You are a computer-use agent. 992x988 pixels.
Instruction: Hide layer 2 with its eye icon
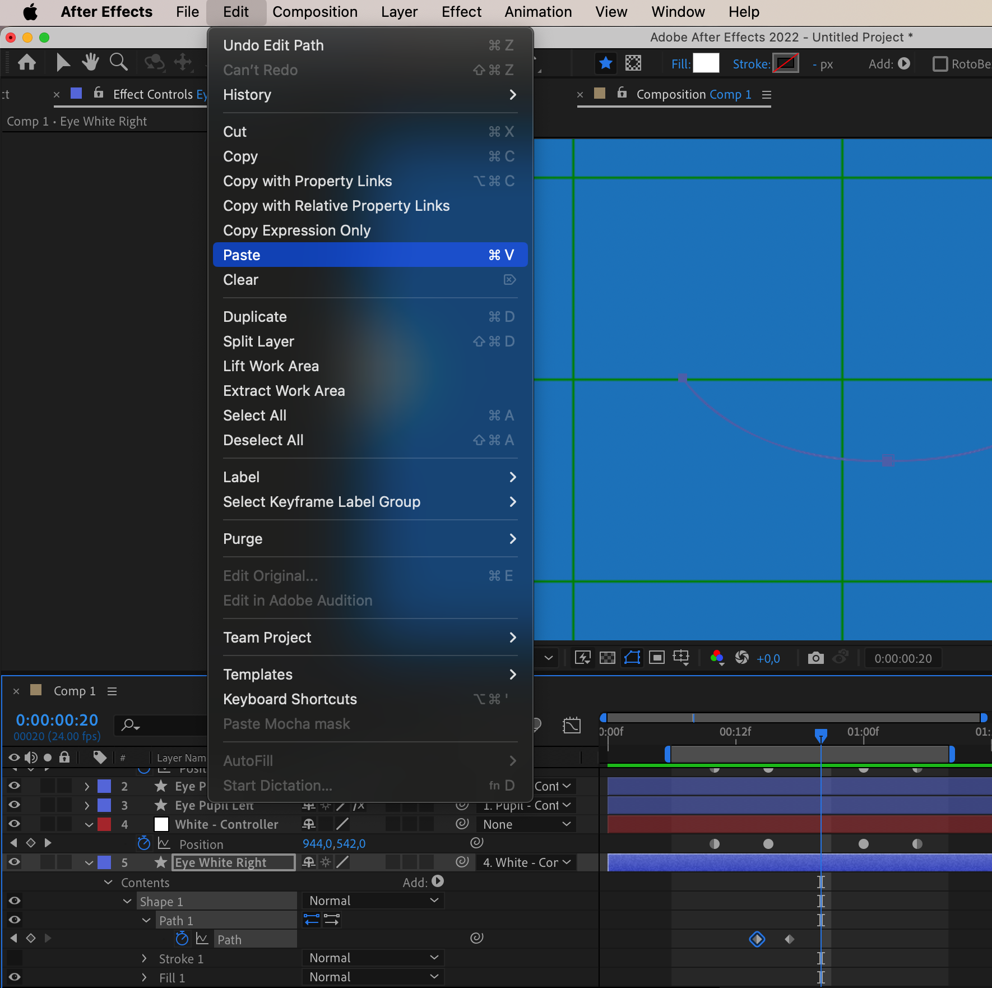click(15, 786)
